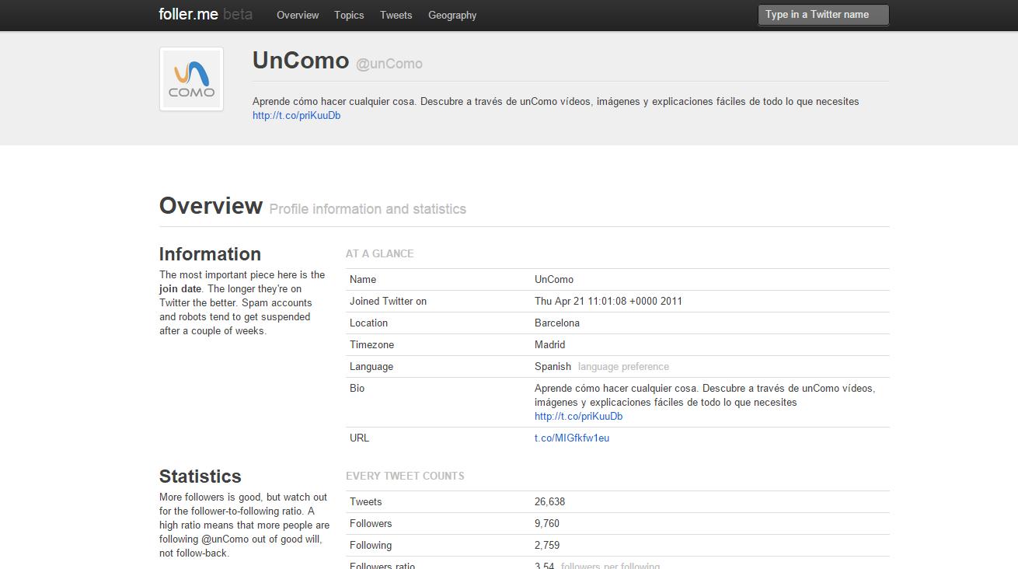This screenshot has width=1018, height=569.
Task: Open the Overview nav item
Action: (x=298, y=15)
